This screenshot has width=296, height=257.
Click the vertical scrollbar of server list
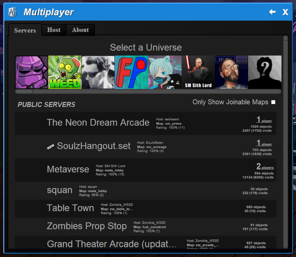coord(285,142)
